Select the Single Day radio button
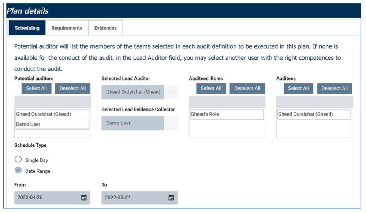The image size is (366, 213). (x=18, y=160)
